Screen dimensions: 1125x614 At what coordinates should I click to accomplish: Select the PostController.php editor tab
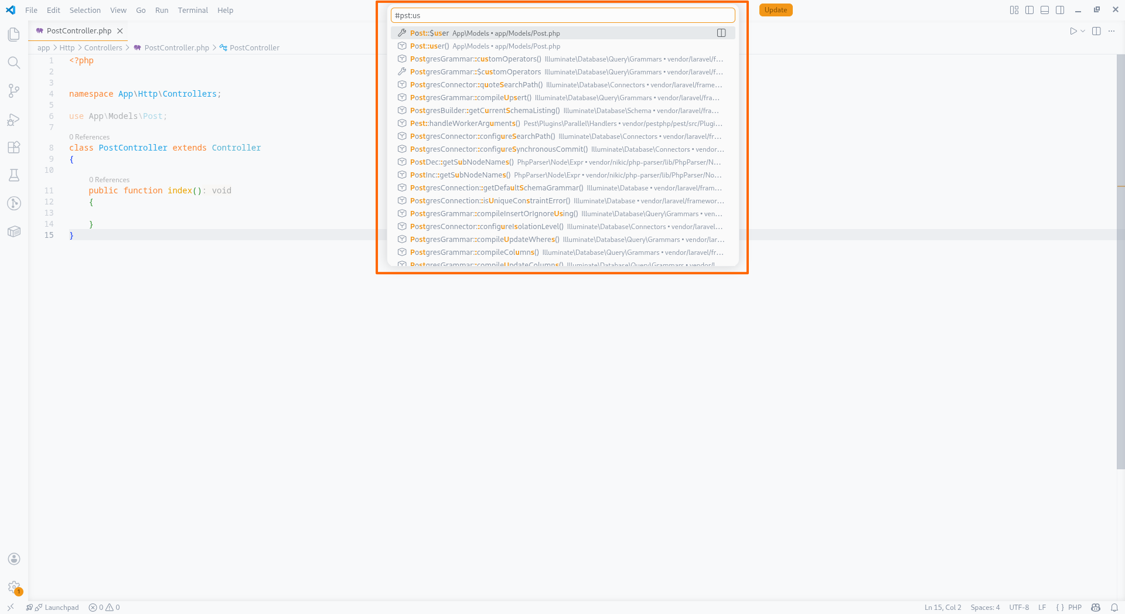click(x=79, y=31)
